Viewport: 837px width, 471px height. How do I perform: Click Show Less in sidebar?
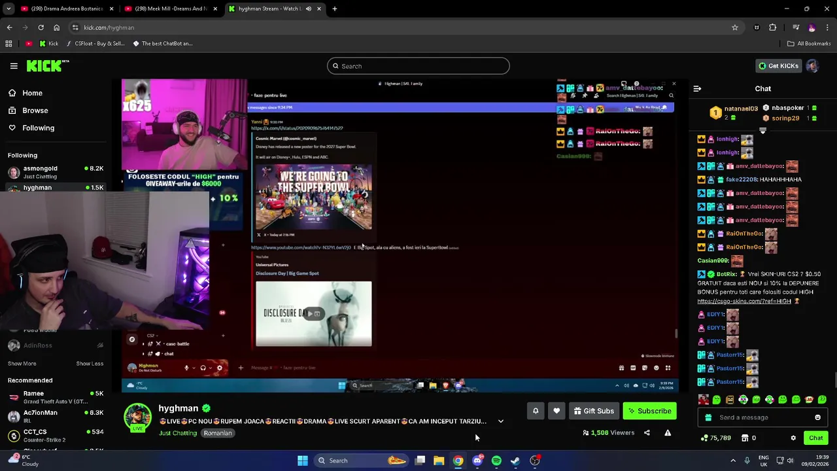coord(90,364)
